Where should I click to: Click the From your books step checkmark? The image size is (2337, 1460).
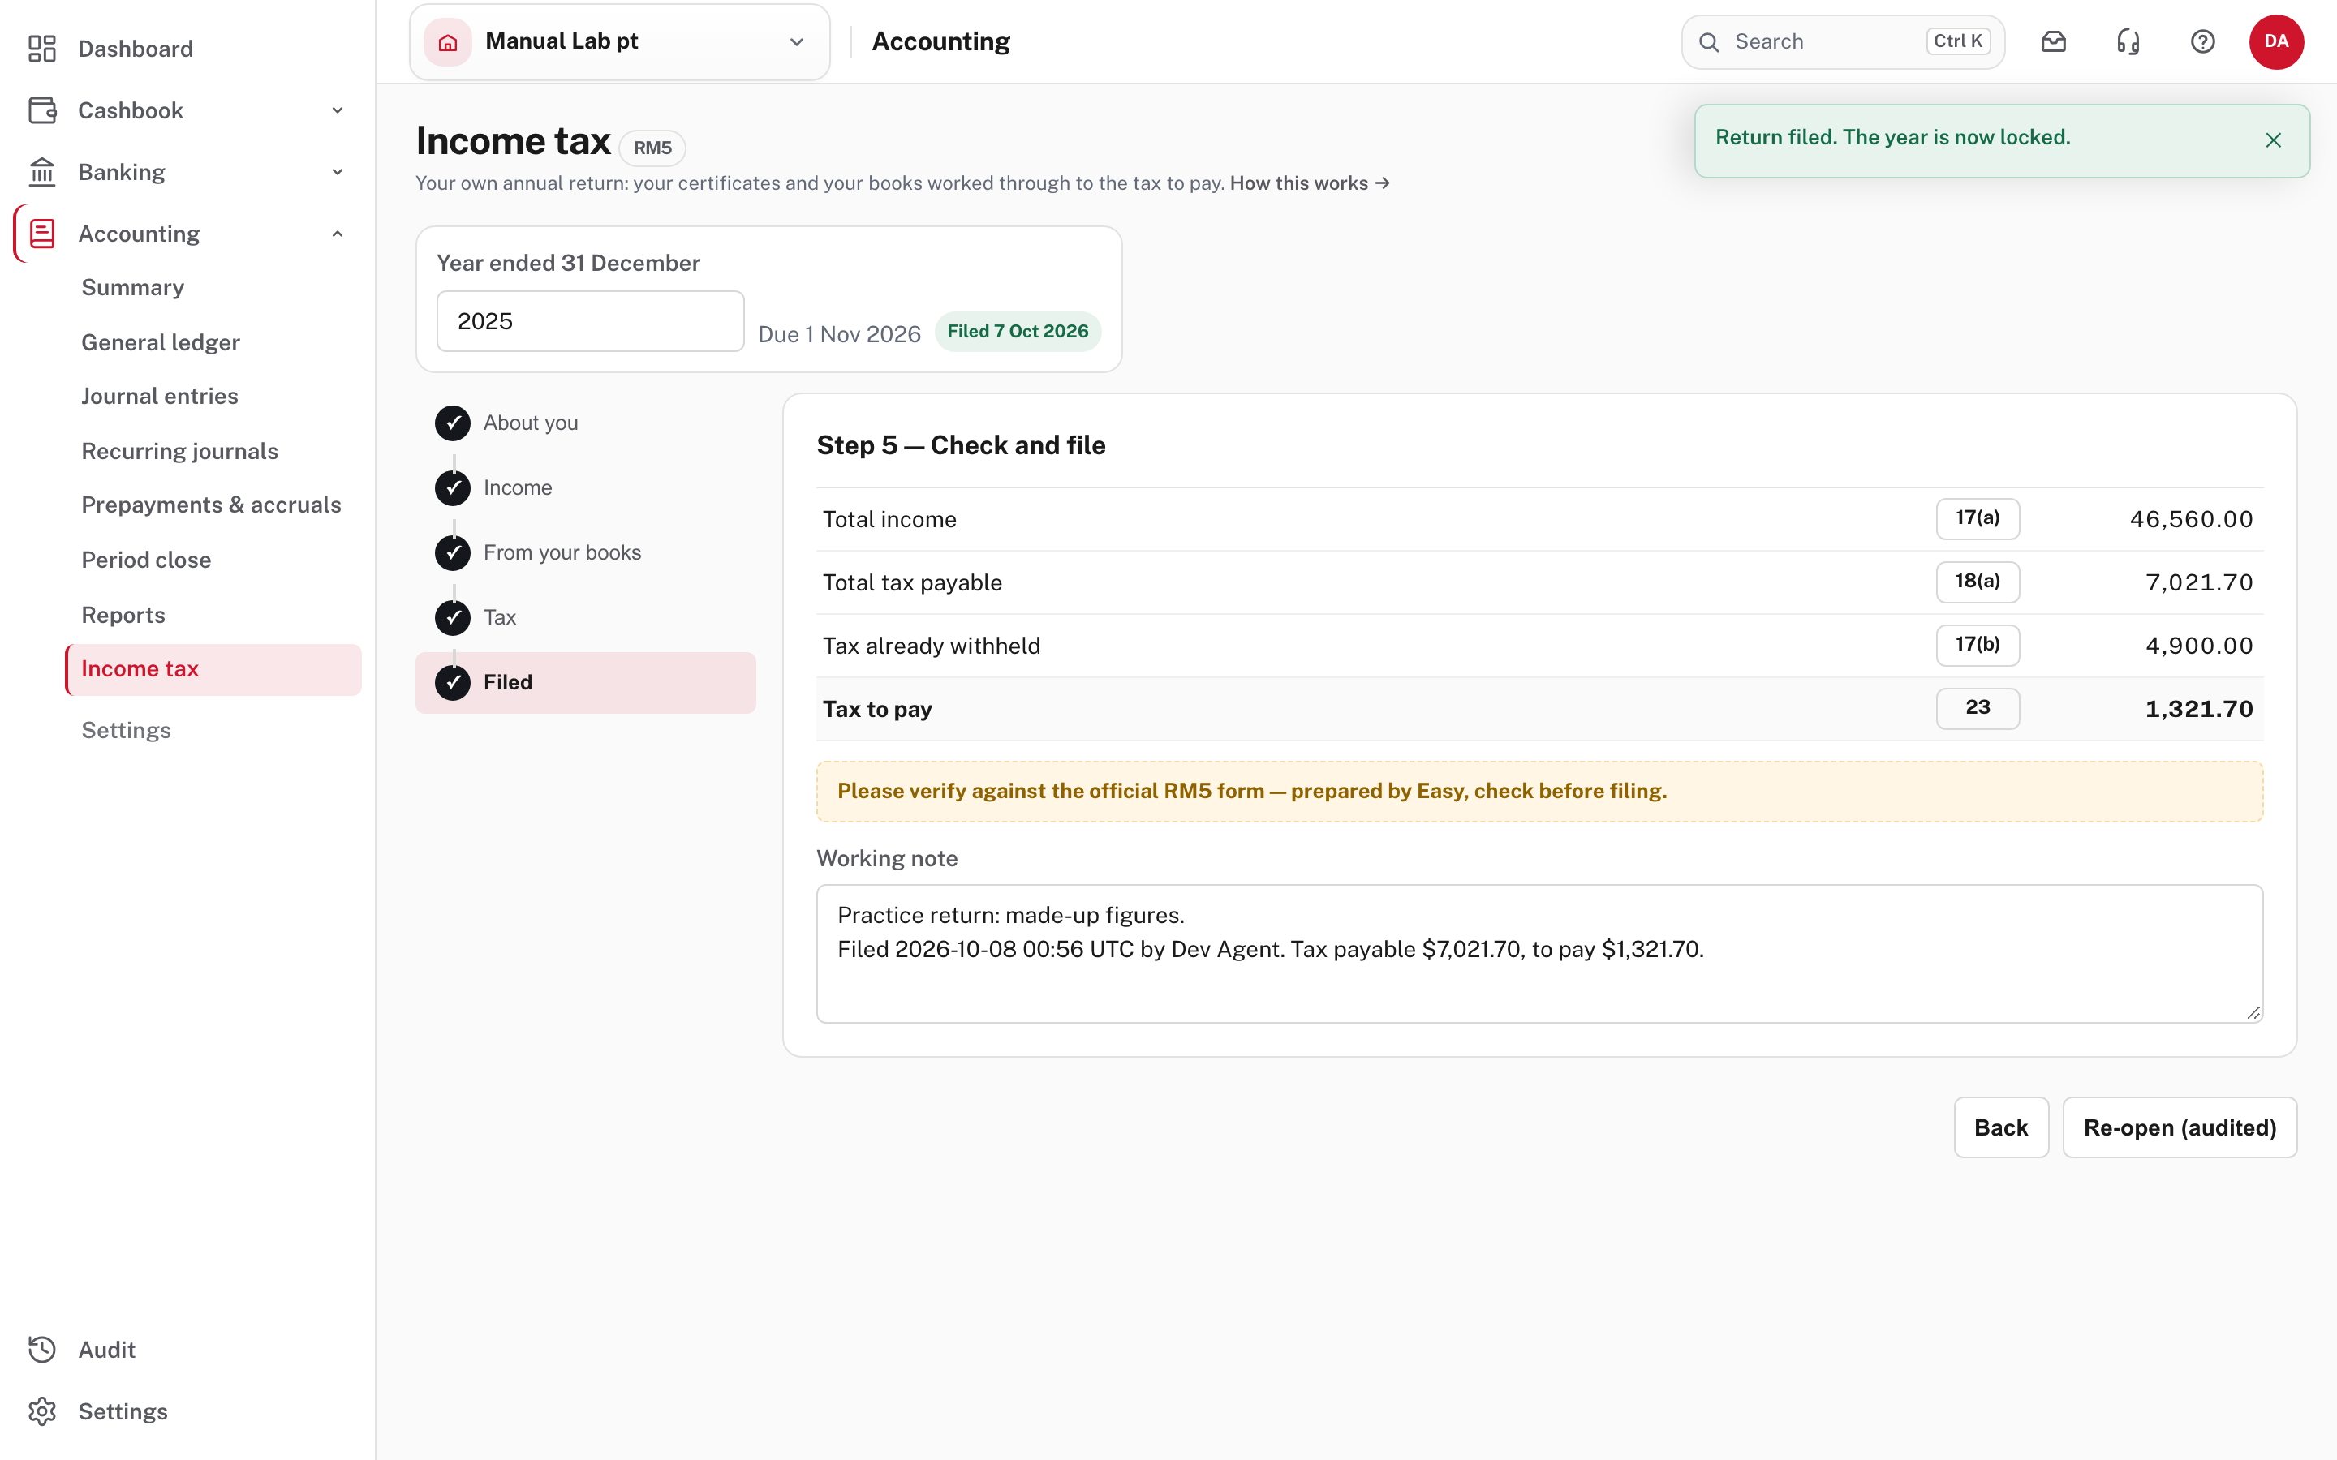[x=452, y=552]
